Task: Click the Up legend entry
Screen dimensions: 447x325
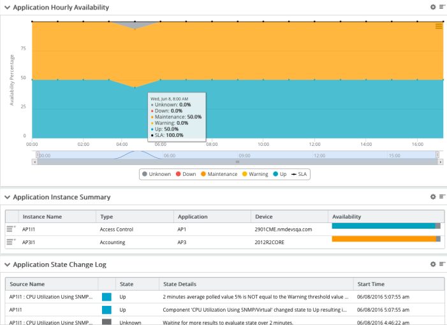Action: [280, 174]
